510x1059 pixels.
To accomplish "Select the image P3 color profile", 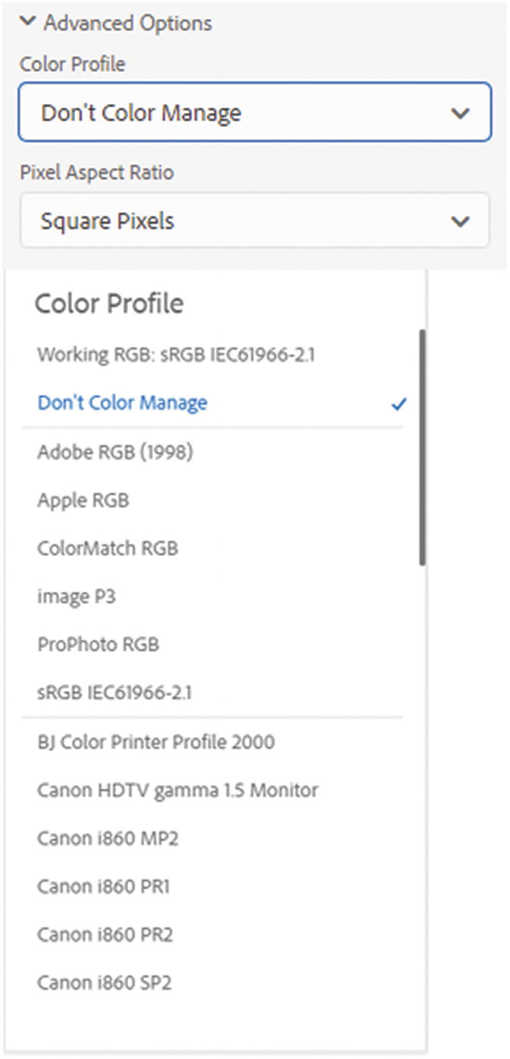I will [x=76, y=596].
